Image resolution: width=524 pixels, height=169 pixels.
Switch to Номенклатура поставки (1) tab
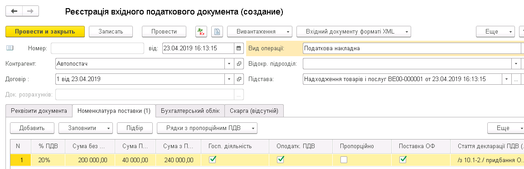coord(114,111)
